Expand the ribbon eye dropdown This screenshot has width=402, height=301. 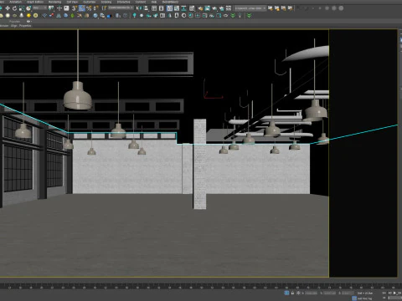29,22
